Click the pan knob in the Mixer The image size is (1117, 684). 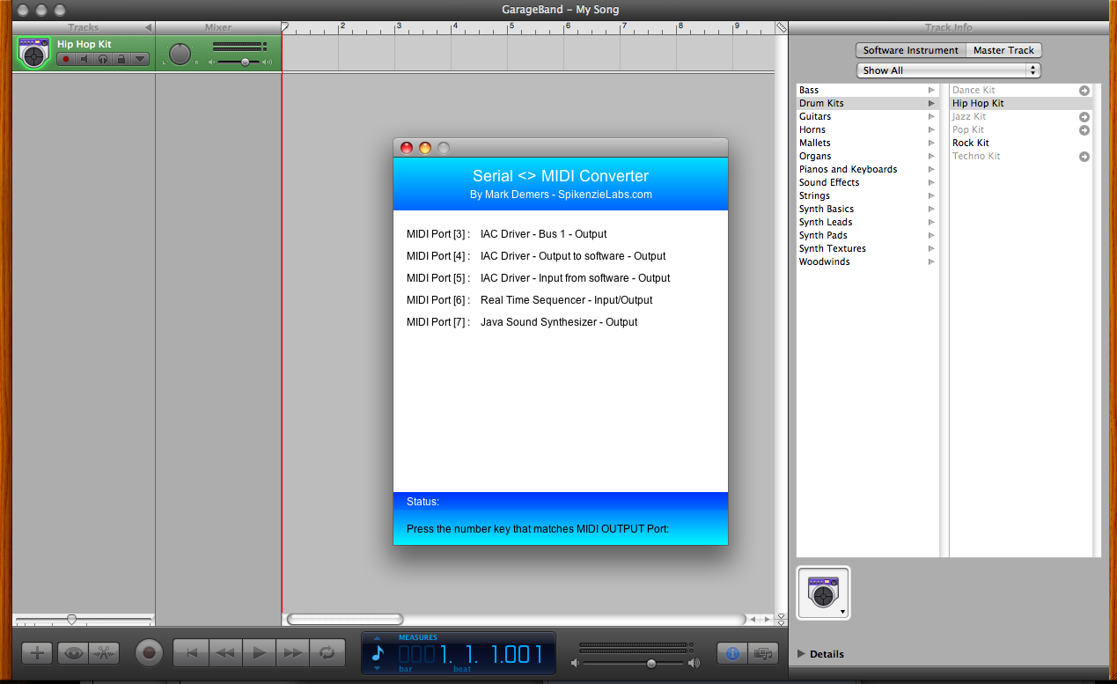[x=180, y=54]
